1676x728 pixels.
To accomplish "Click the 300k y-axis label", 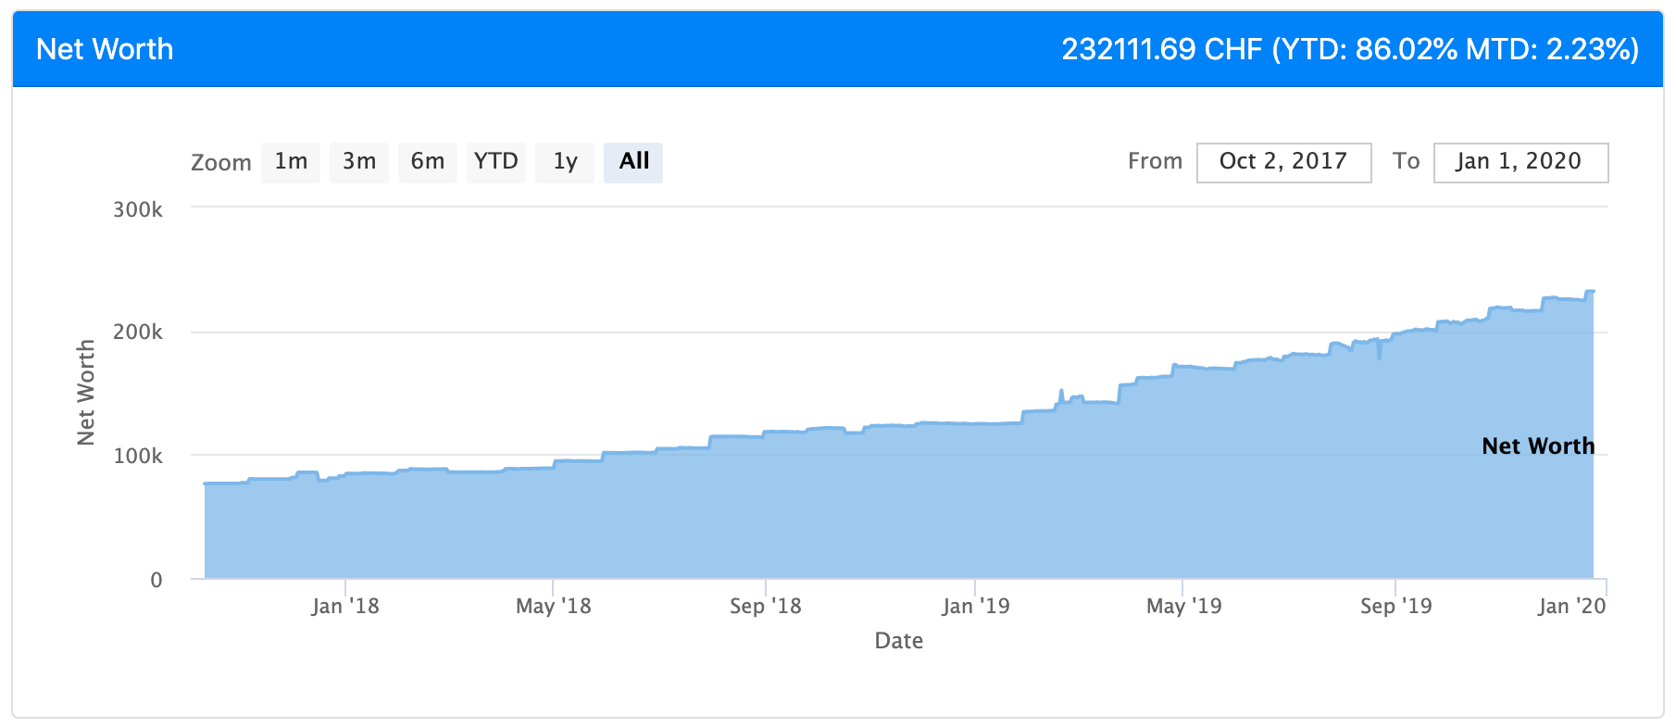I will click(x=138, y=209).
